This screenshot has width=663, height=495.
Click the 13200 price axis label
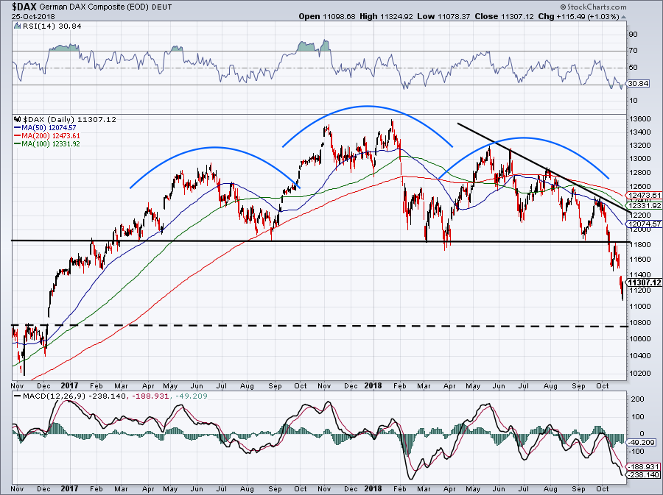639,146
